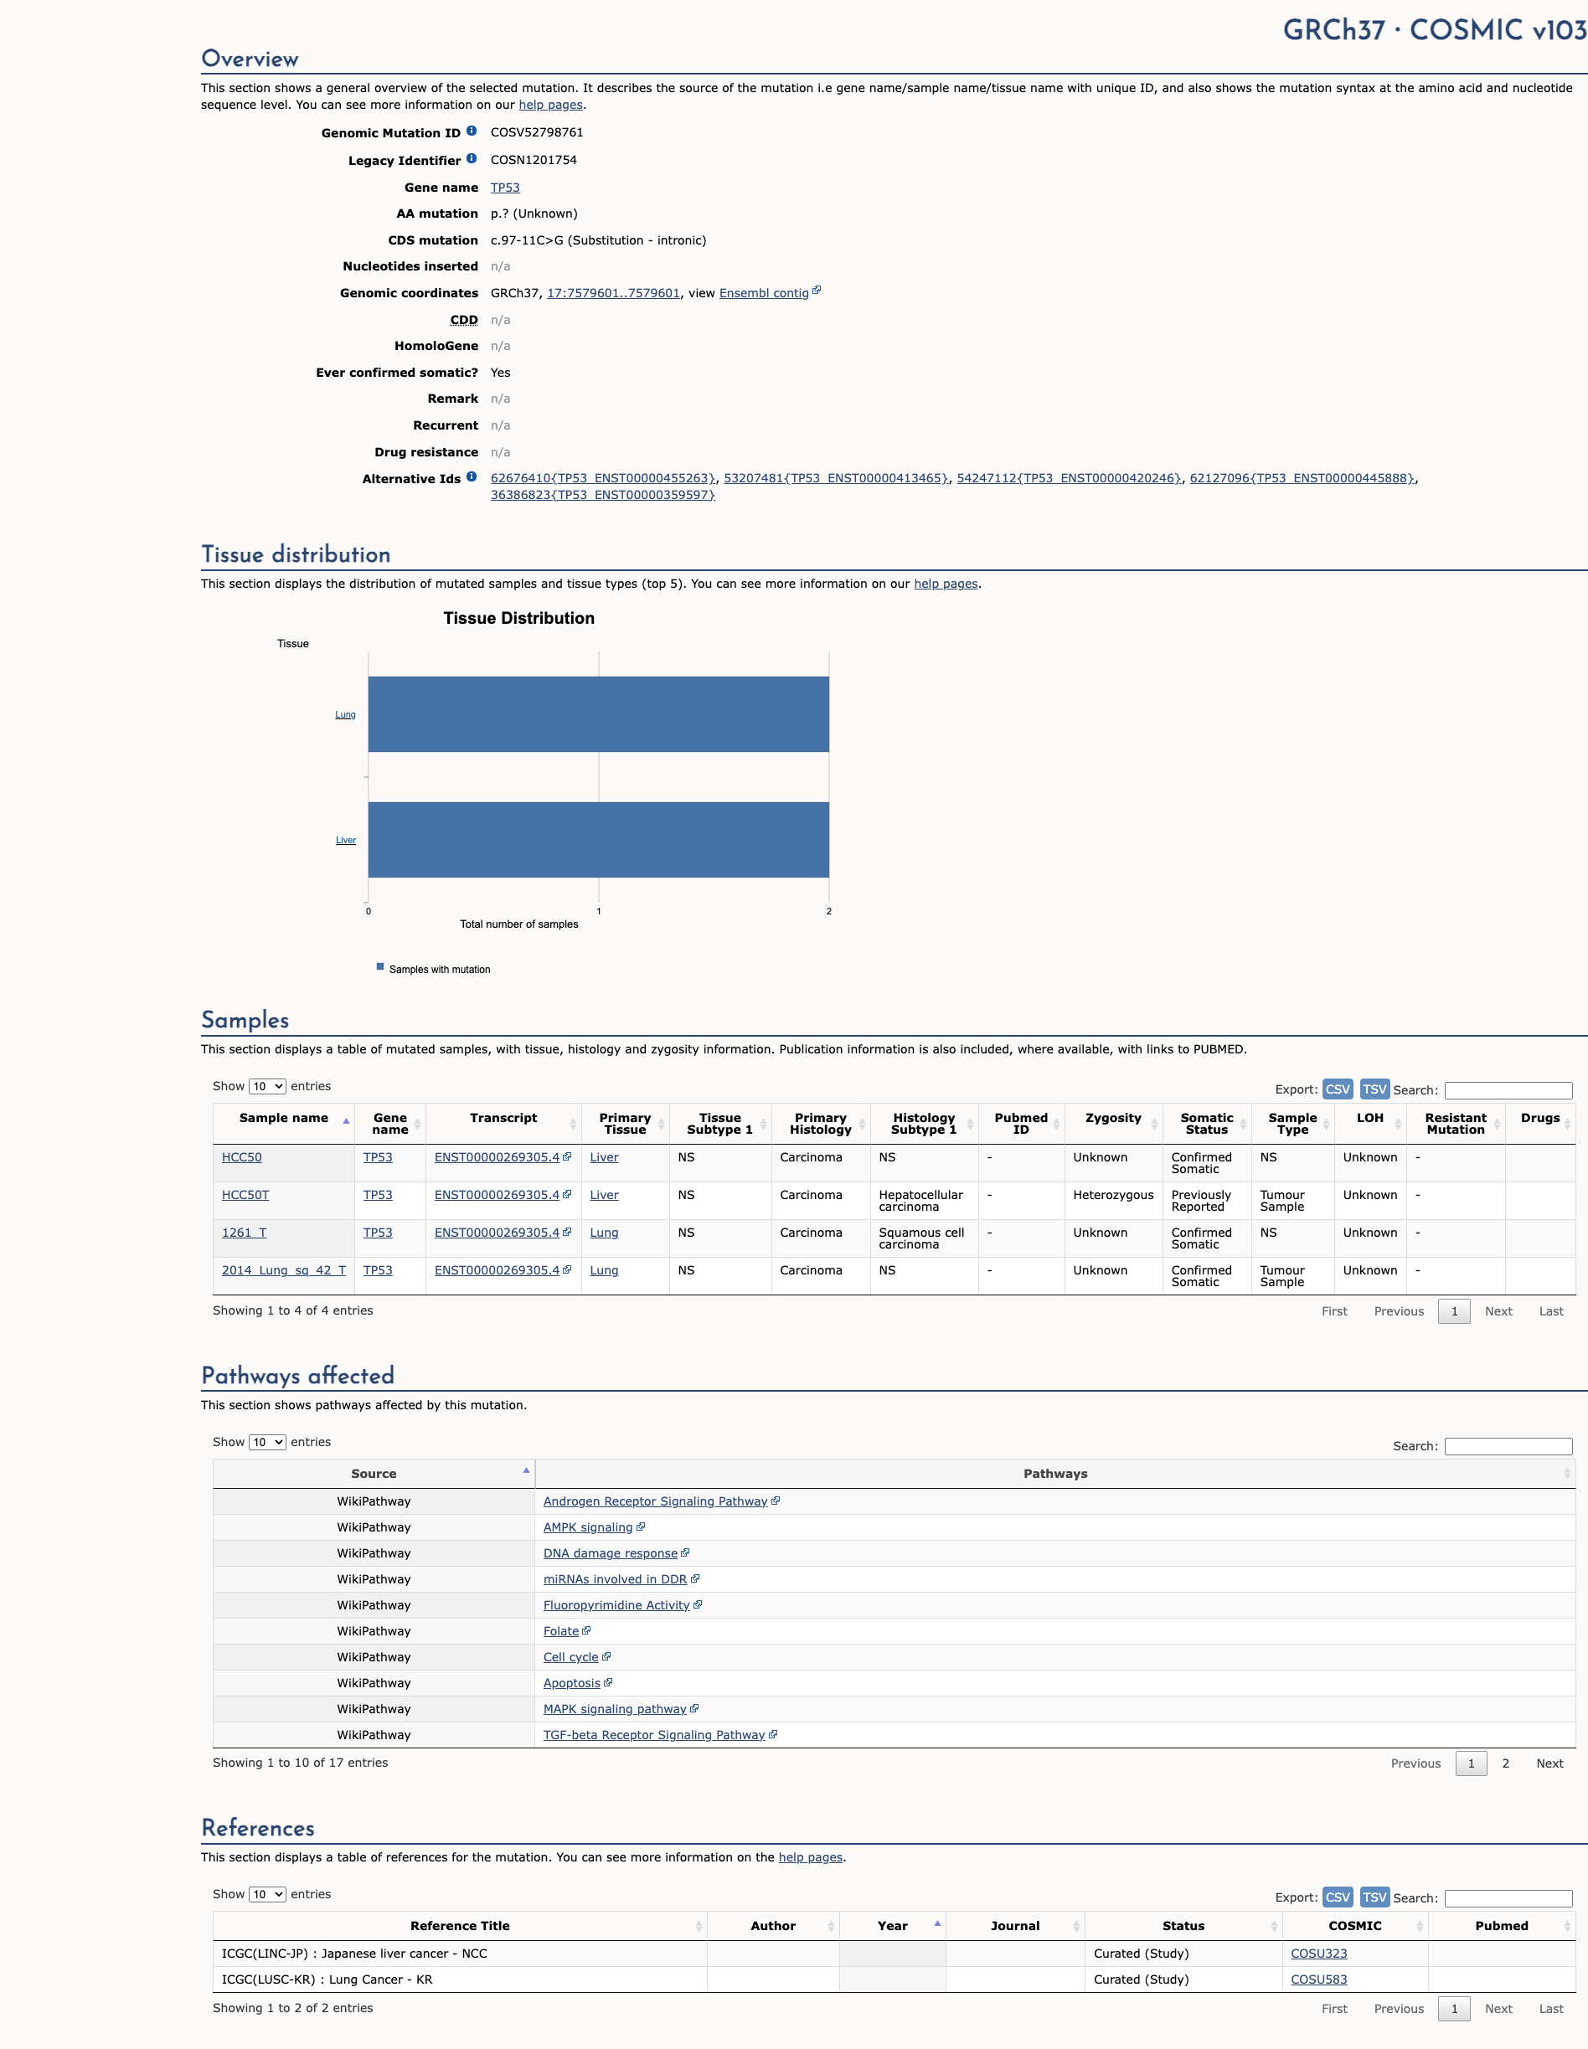Sort References table by Status column
This screenshot has height=2049, width=1588.
pyautogui.click(x=1183, y=1926)
